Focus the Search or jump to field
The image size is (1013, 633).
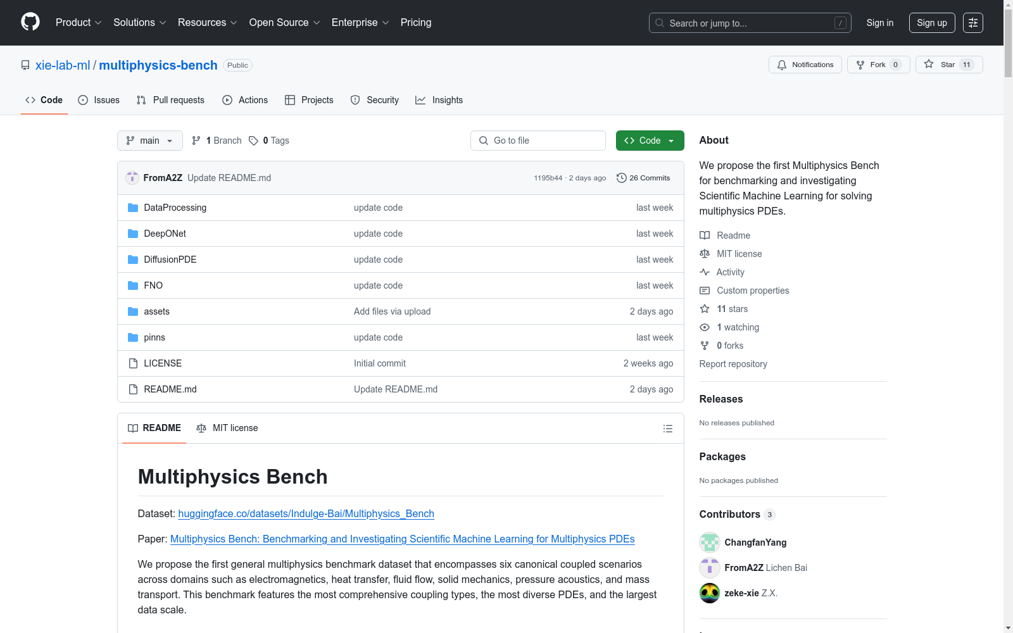pyautogui.click(x=750, y=23)
